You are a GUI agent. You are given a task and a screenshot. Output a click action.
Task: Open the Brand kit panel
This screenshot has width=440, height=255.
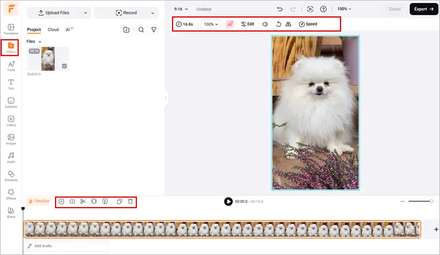click(x=11, y=213)
